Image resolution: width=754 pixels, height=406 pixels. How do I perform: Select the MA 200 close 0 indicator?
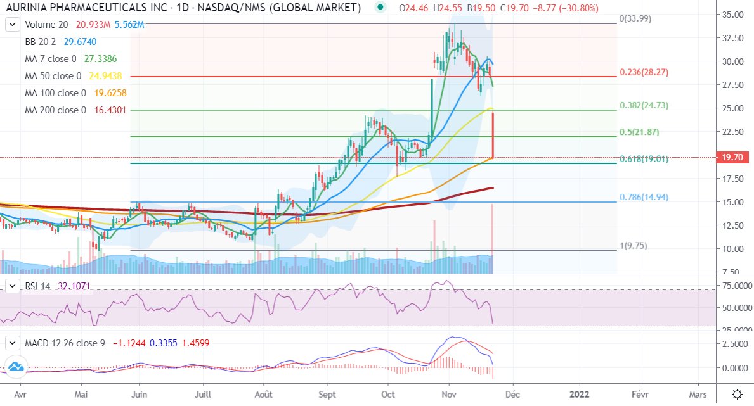55,110
